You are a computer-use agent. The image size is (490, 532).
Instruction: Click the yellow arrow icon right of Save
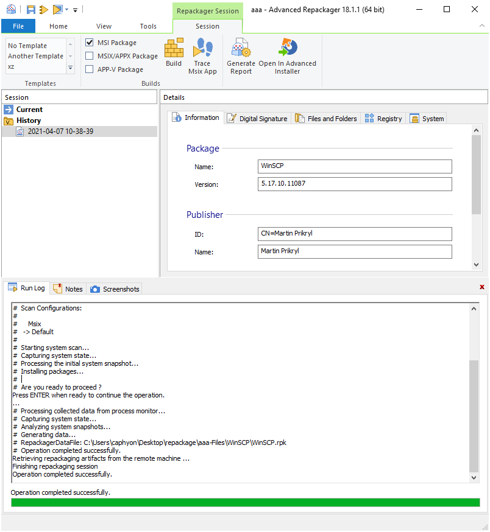coord(44,10)
